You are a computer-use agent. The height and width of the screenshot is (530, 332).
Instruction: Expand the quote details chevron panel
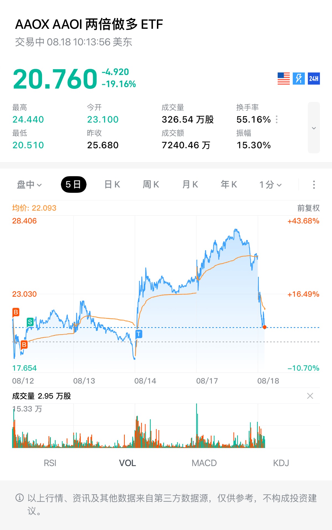pos(314,128)
